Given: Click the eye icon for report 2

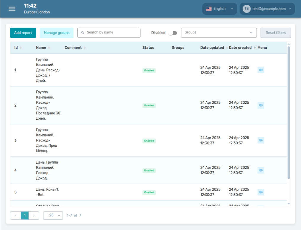Looking at the screenshot, I should click(261, 105).
